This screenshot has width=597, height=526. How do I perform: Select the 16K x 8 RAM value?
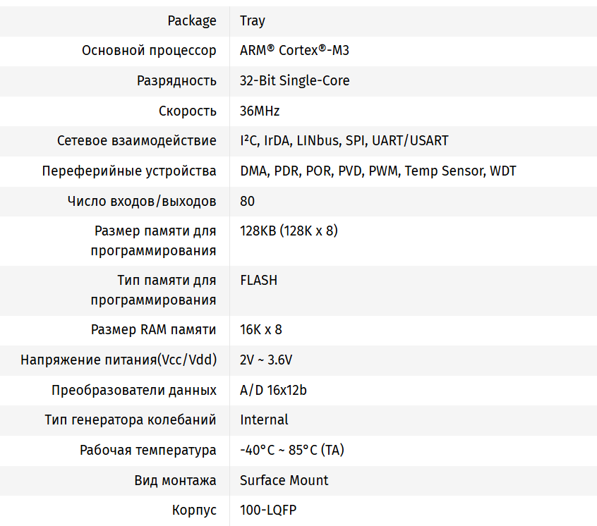[261, 329]
